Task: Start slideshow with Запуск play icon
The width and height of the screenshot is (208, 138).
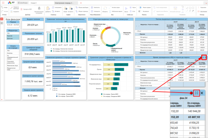Action: coord(126,9)
